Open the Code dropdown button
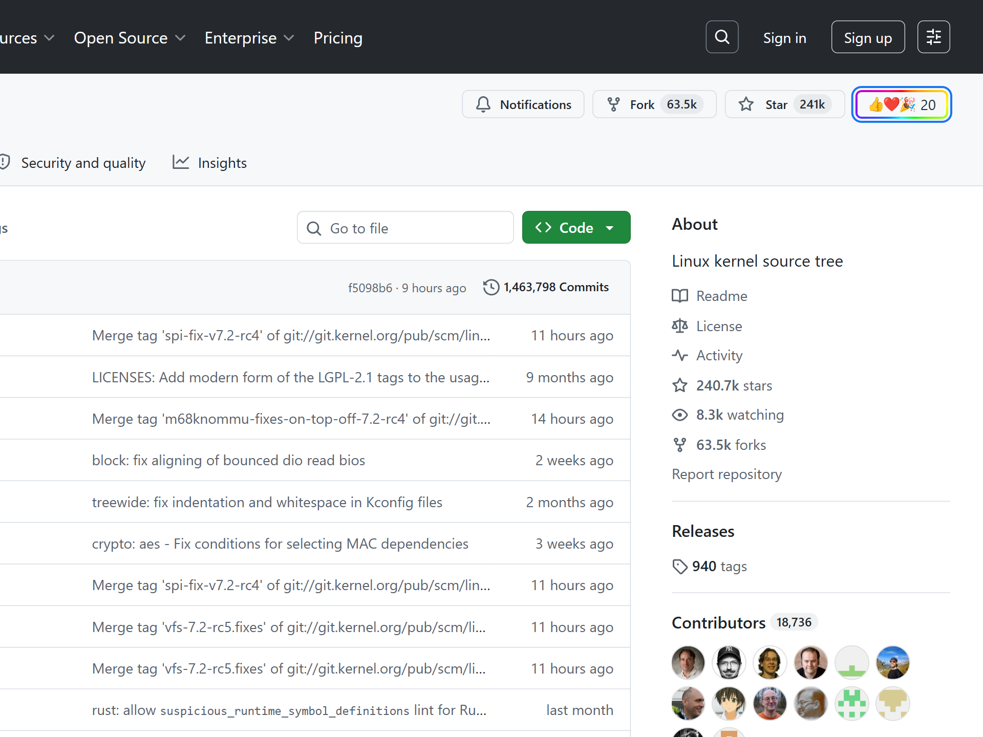 pos(576,227)
